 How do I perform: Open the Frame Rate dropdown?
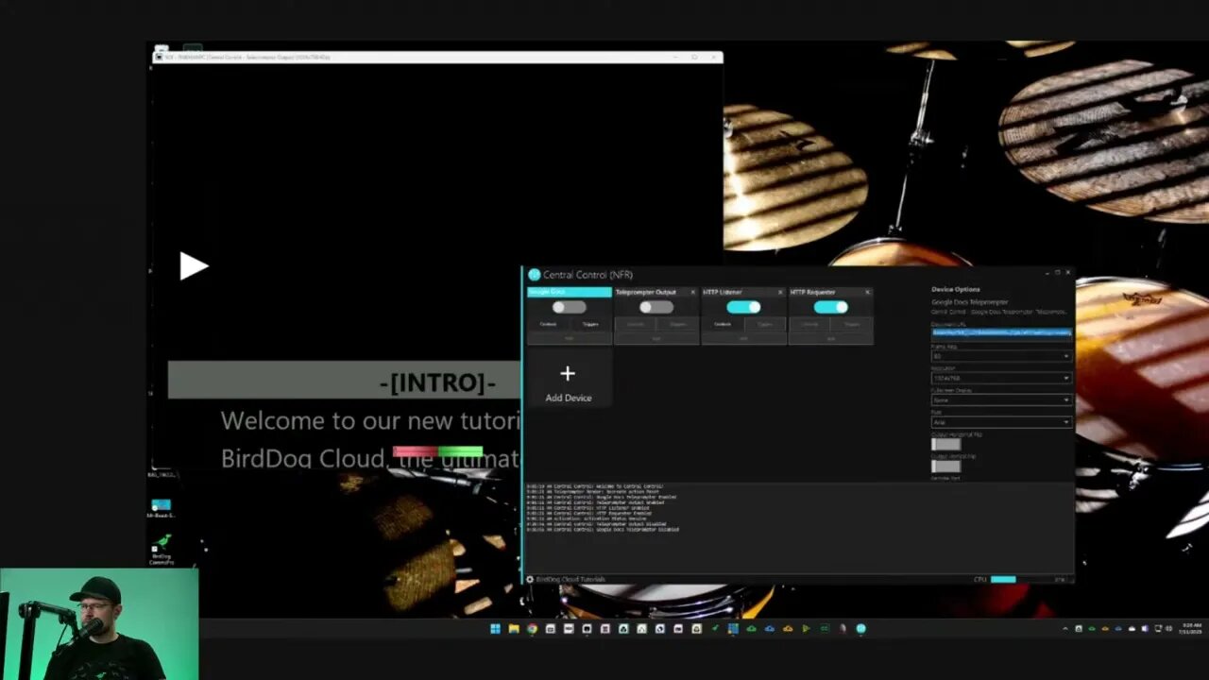point(1001,356)
